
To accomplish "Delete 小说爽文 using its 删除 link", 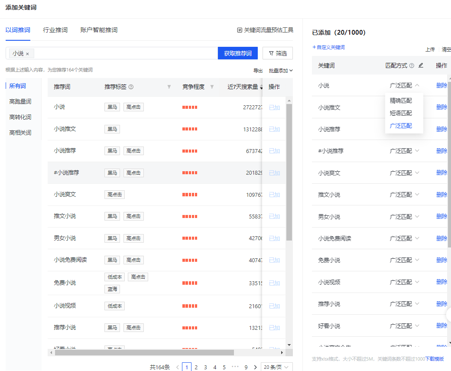I will (441, 172).
